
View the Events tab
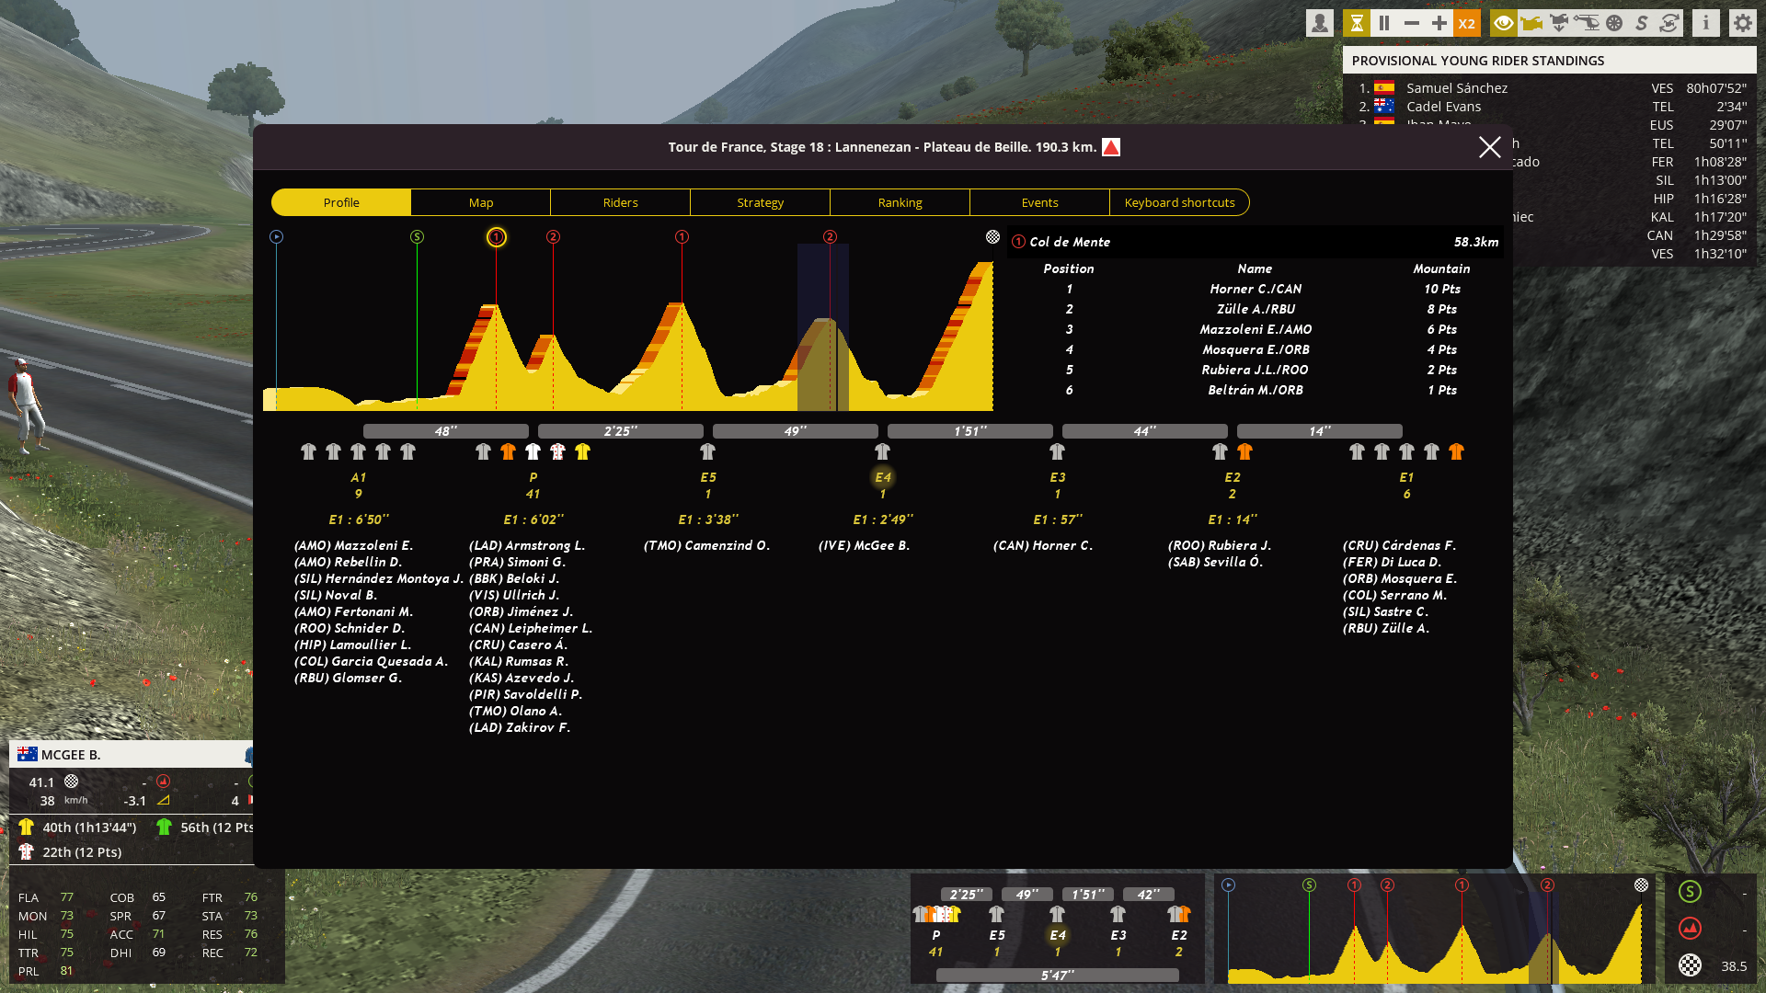1040,202
